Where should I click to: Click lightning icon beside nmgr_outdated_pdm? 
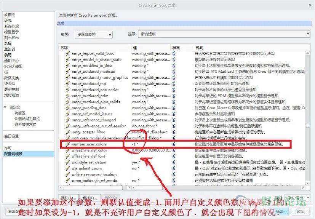68,96
